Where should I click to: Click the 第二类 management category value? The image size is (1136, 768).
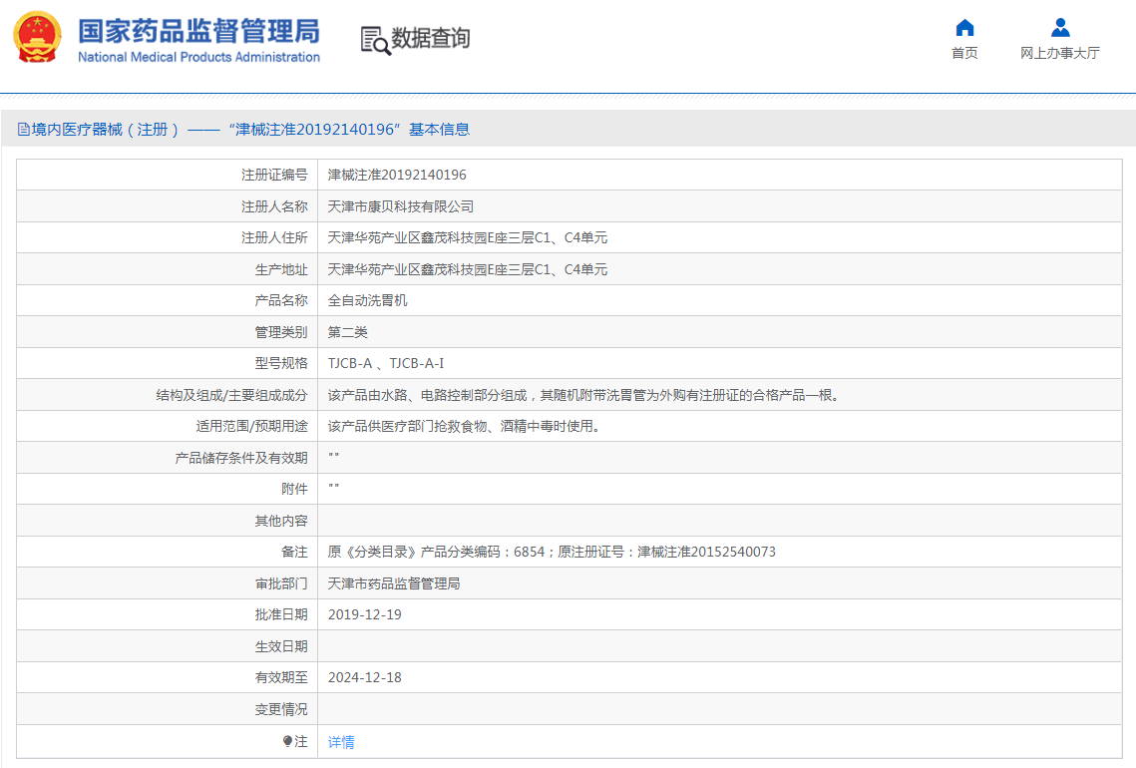[348, 332]
